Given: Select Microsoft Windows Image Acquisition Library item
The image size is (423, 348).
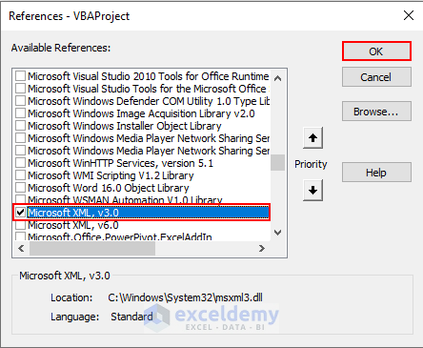Looking at the screenshot, I should point(141,113).
